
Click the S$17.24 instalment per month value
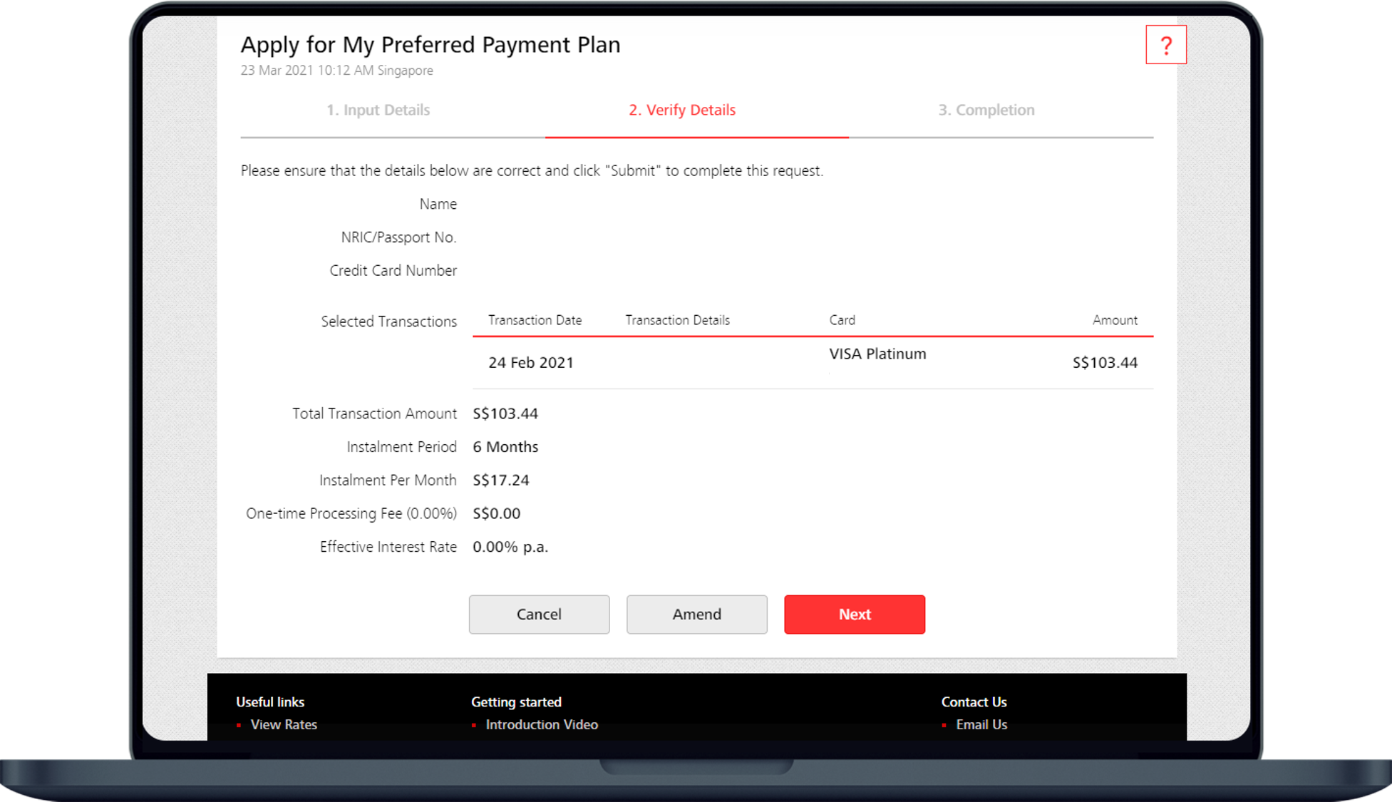tap(500, 480)
